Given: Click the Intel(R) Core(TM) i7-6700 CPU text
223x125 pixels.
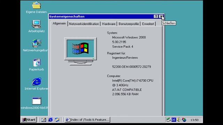Looking at the screenshot, I should point(132,81).
